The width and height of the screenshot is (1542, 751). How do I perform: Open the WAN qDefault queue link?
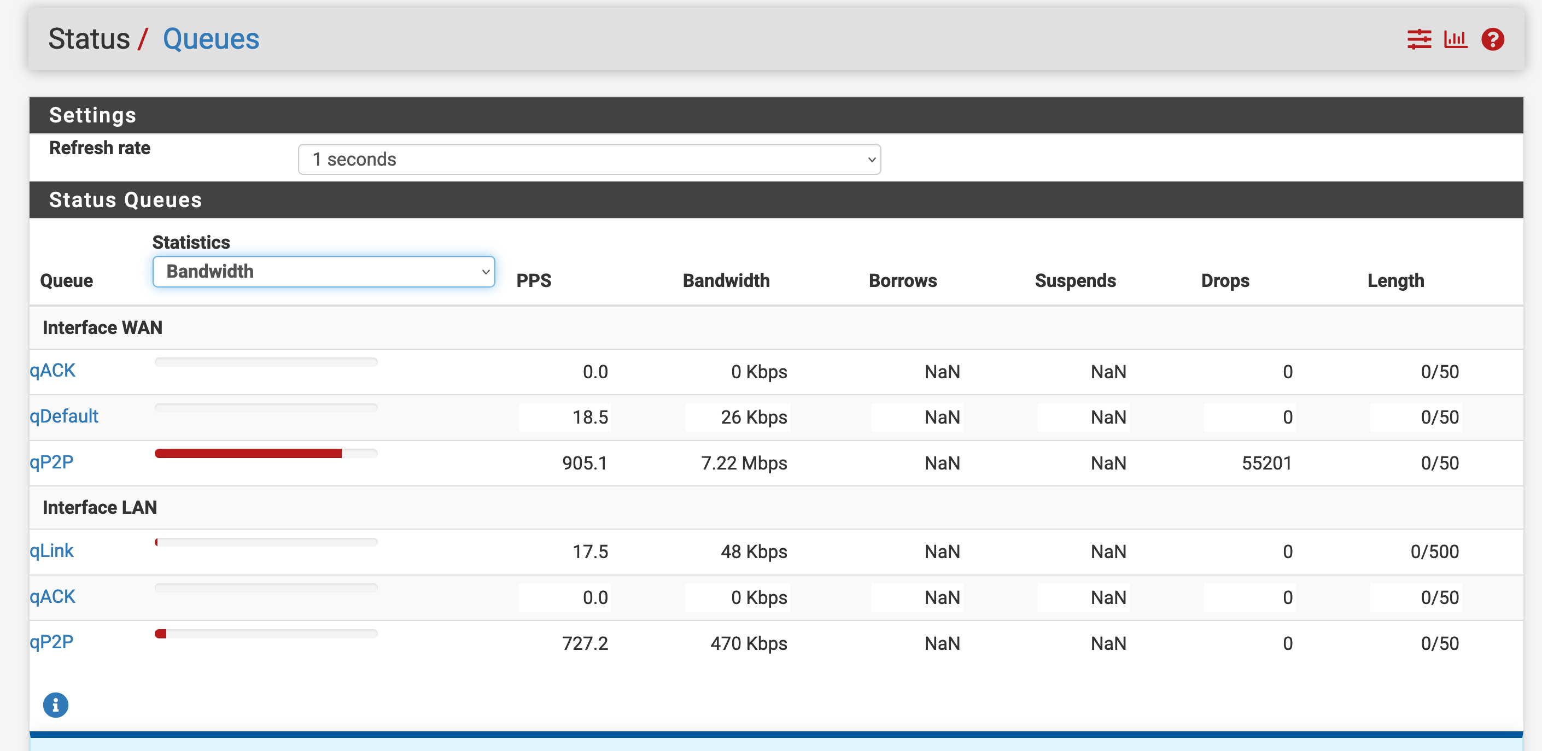coord(64,416)
